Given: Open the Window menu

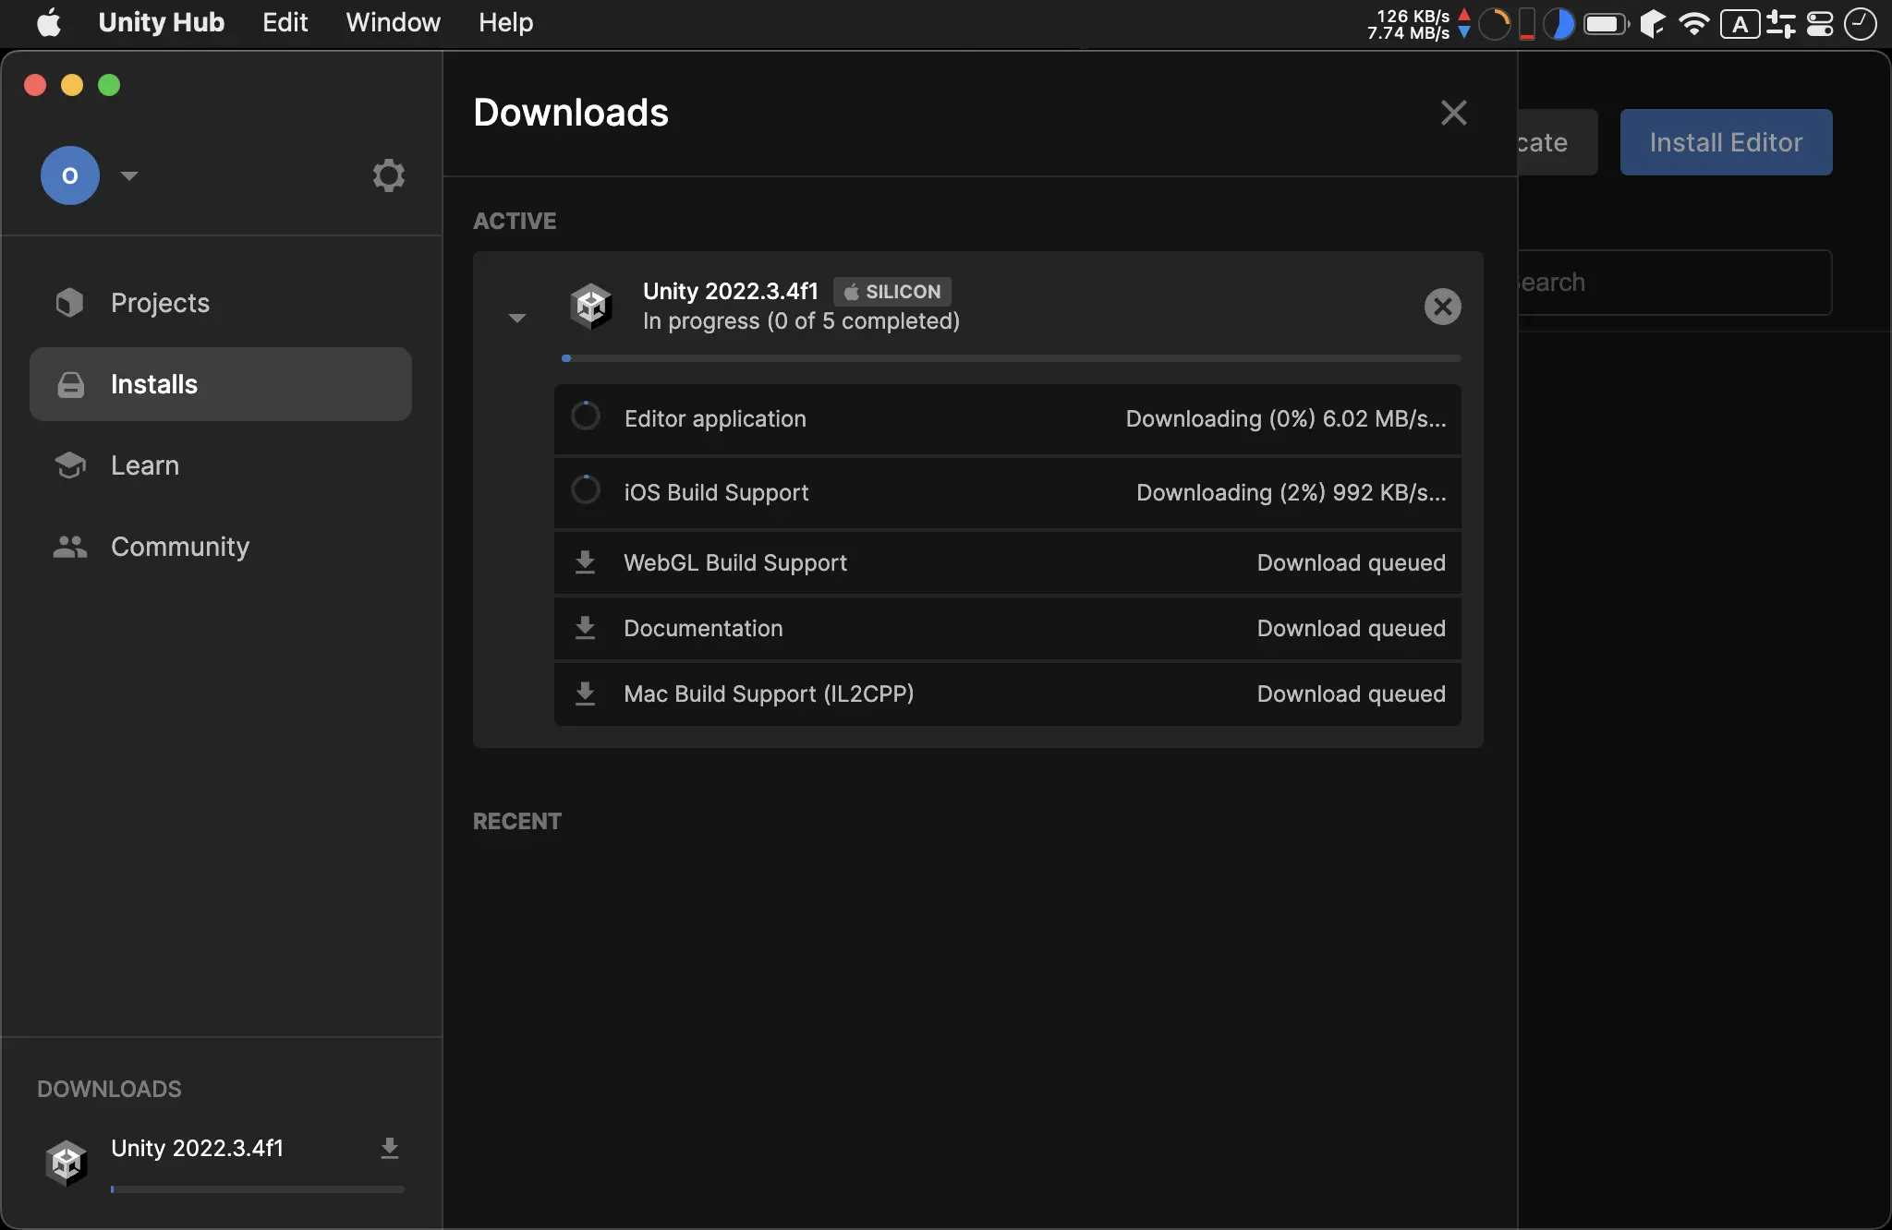Looking at the screenshot, I should pyautogui.click(x=393, y=22).
